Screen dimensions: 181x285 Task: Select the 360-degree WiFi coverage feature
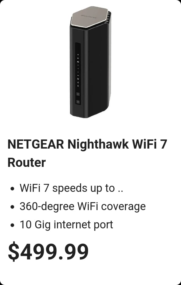click(x=83, y=207)
